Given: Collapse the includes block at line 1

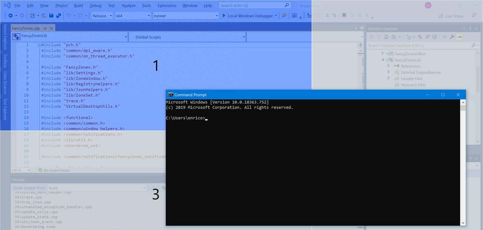Looking at the screenshot, I should click(39, 45).
